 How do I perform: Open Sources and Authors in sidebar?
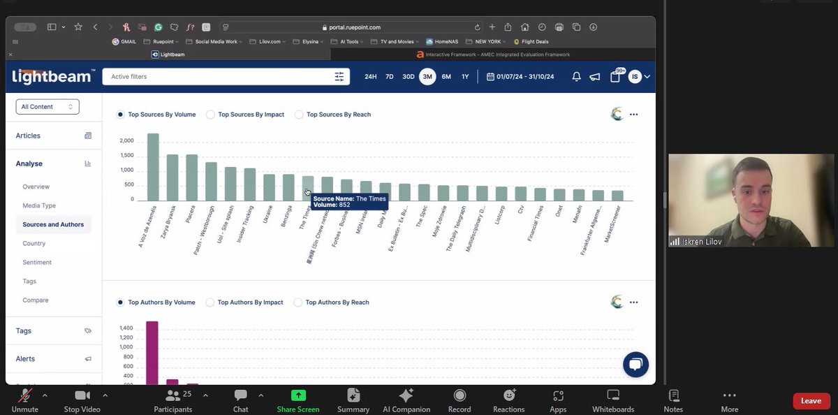pos(53,225)
